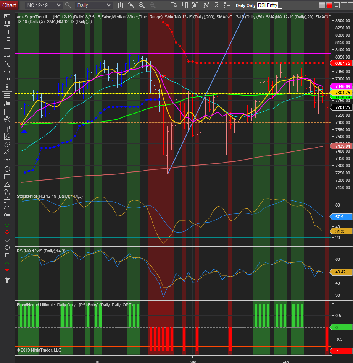Open the Indicators toolbar button
The width and height of the screenshot is (353, 363).
click(206, 5)
